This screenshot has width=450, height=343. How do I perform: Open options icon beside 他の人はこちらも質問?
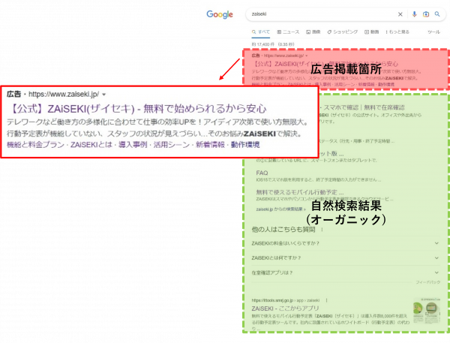(x=322, y=230)
